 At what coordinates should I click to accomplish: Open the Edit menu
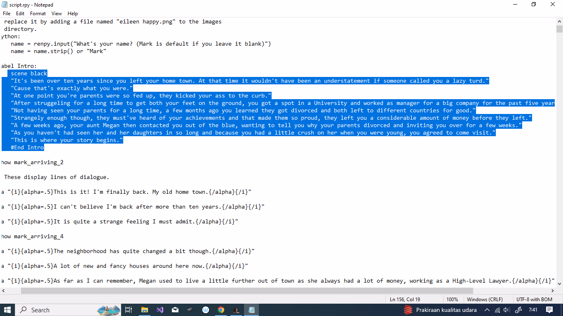(x=20, y=14)
